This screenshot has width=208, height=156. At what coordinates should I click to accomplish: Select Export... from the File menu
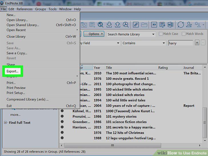pos(13,71)
